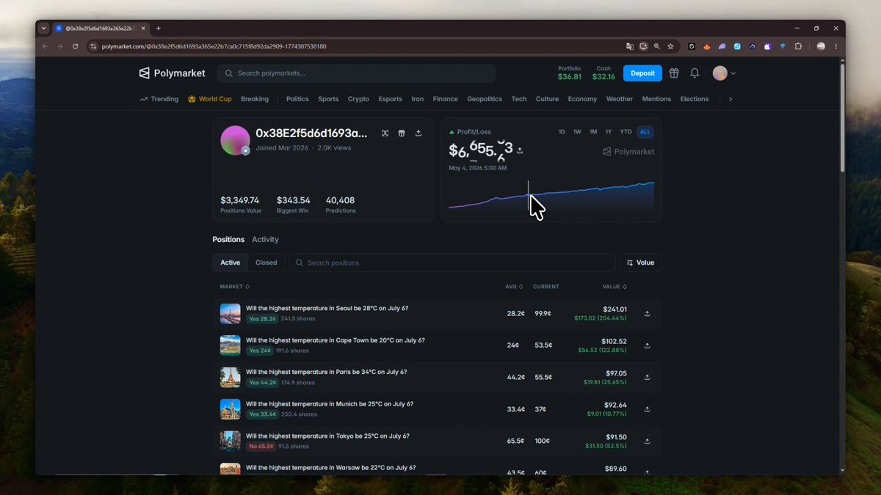Screen dimensions: 881x495
Task: Focus the Search polymarkets field
Action: tap(357, 73)
